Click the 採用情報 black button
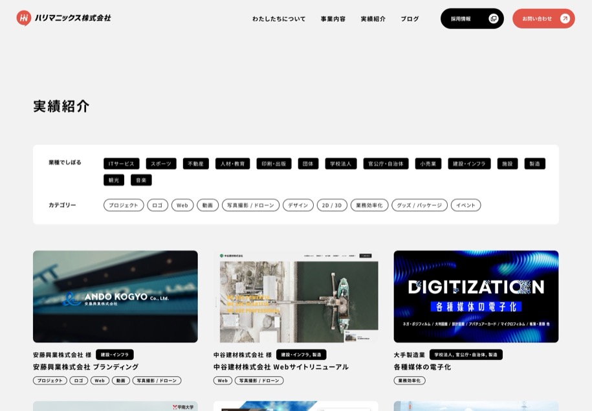This screenshot has height=411, width=592. tap(472, 19)
